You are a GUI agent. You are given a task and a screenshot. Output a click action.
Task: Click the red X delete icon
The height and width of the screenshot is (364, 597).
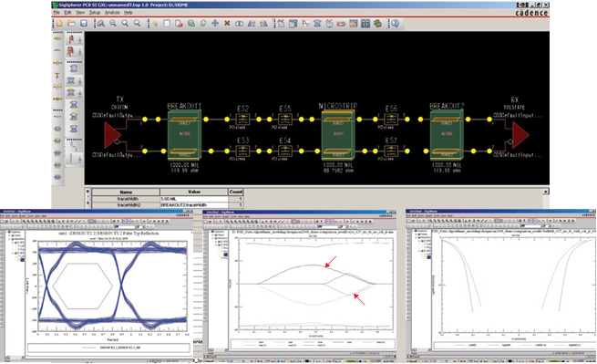(227, 24)
